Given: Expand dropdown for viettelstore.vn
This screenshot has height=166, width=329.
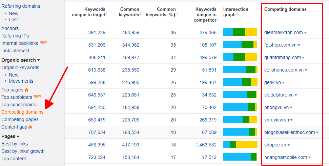Looking at the screenshot, I should tap(296, 95).
